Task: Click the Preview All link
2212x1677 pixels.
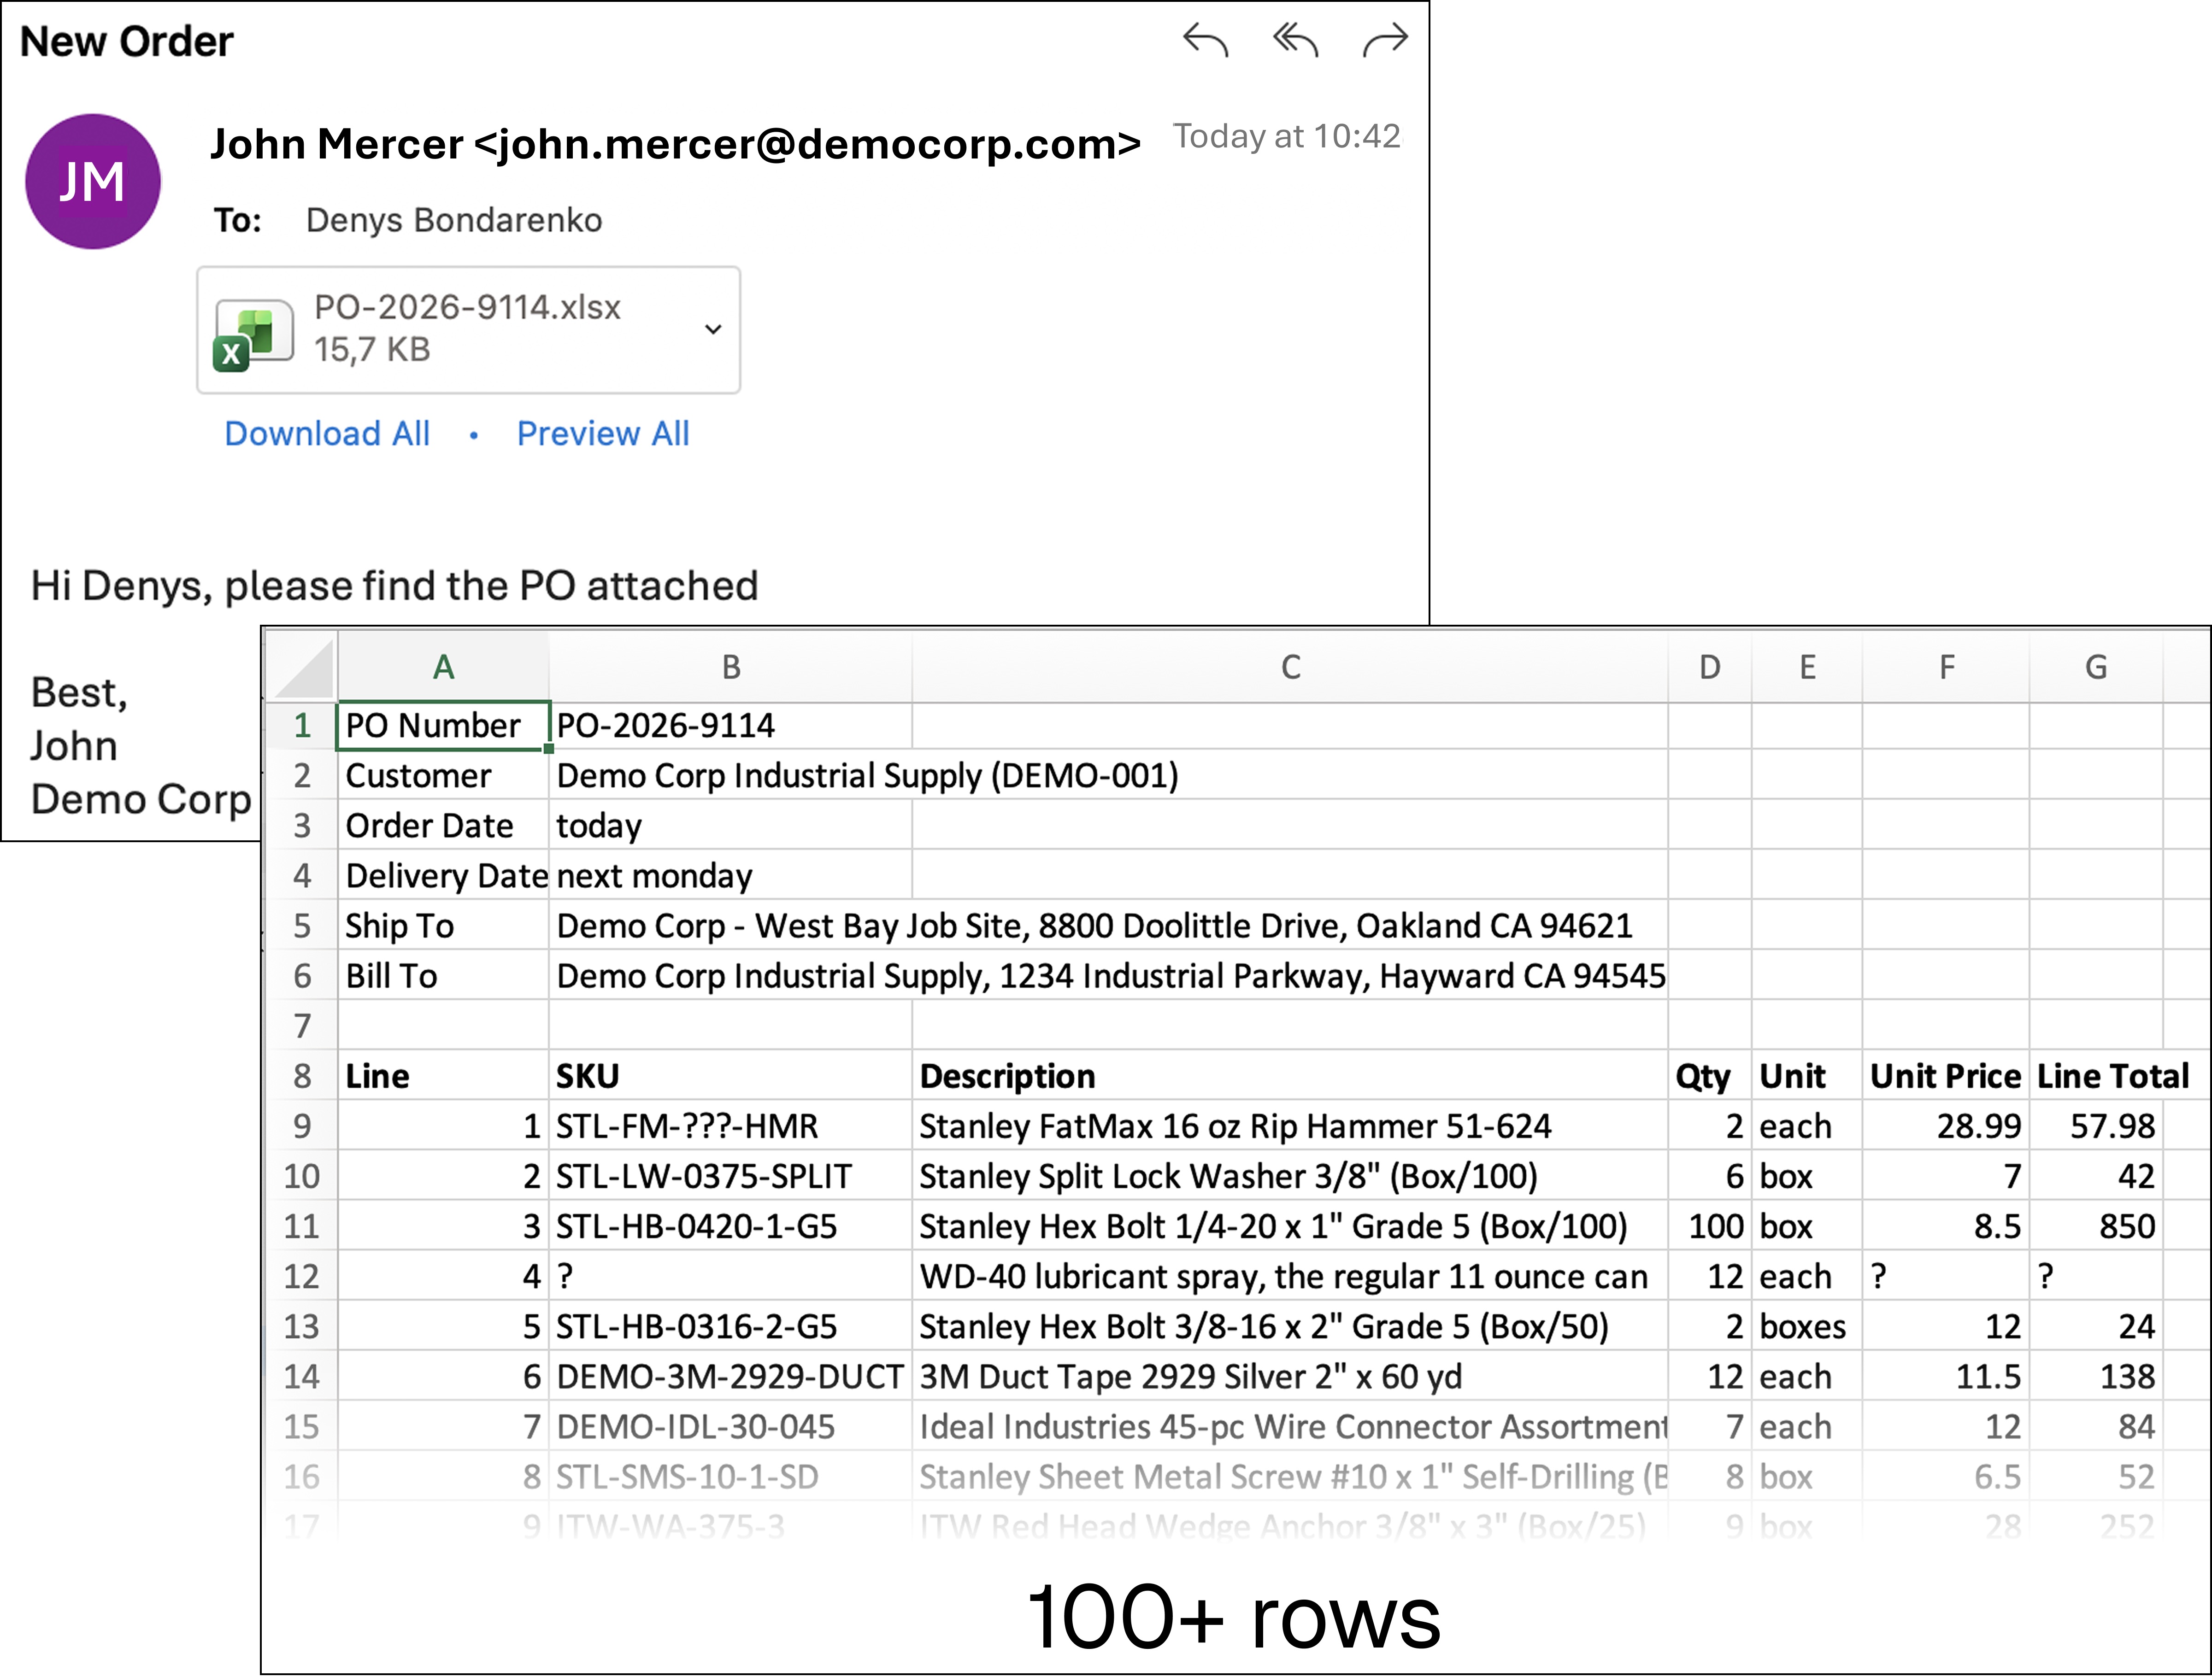Action: (x=603, y=433)
